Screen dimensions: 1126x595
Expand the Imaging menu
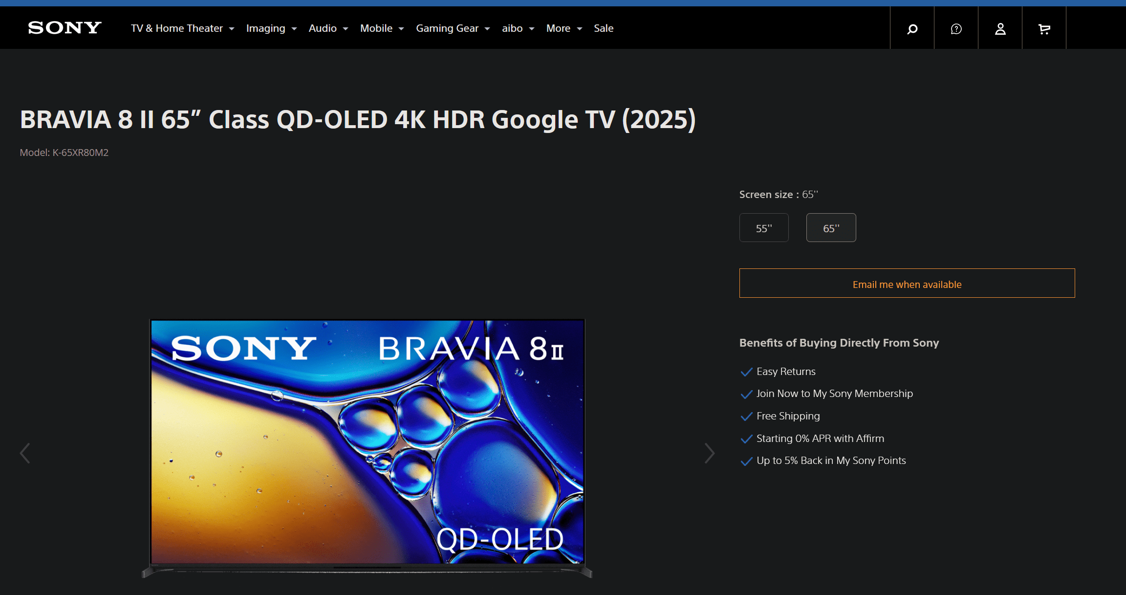(271, 28)
